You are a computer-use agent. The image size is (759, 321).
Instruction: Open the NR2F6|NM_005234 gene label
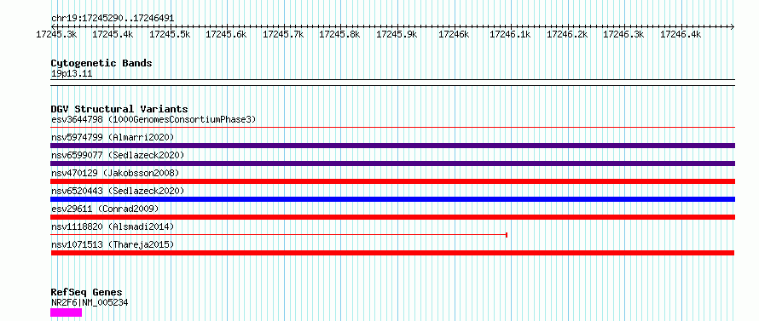[x=90, y=302]
